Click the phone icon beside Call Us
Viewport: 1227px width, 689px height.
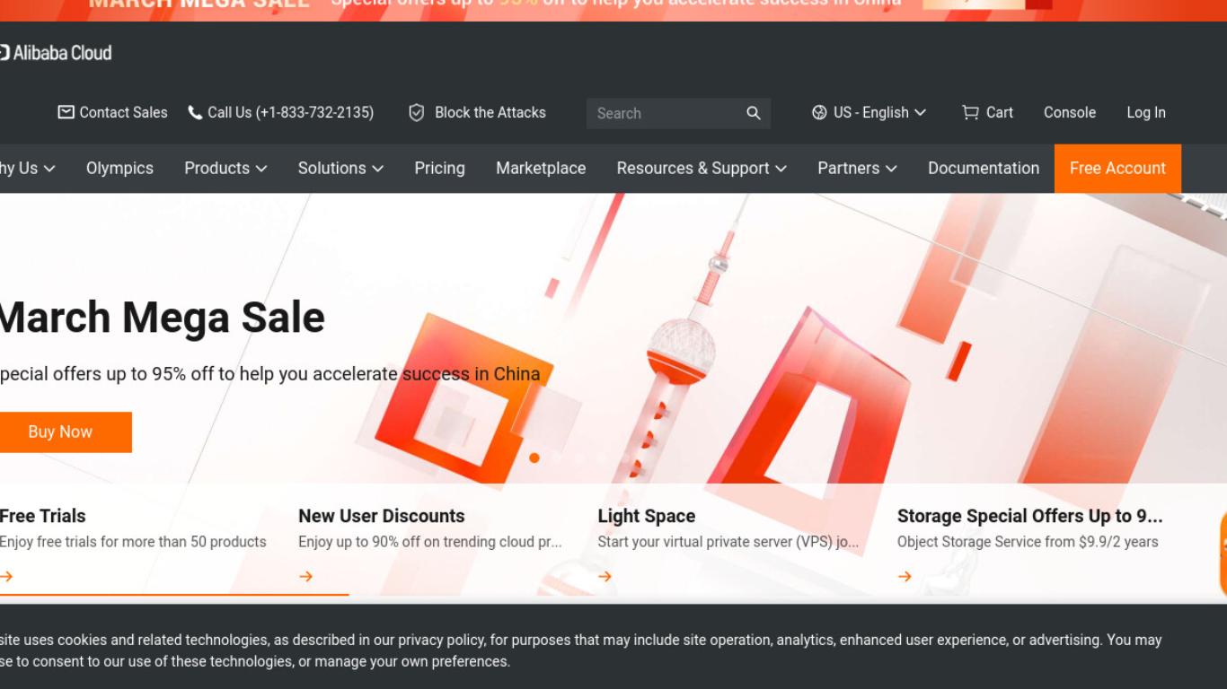click(195, 112)
